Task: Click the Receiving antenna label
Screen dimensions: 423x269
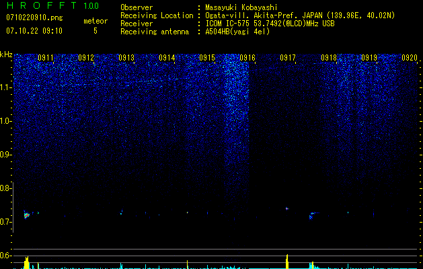Action: (155, 32)
